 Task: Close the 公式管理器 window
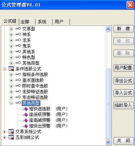point(130,5)
